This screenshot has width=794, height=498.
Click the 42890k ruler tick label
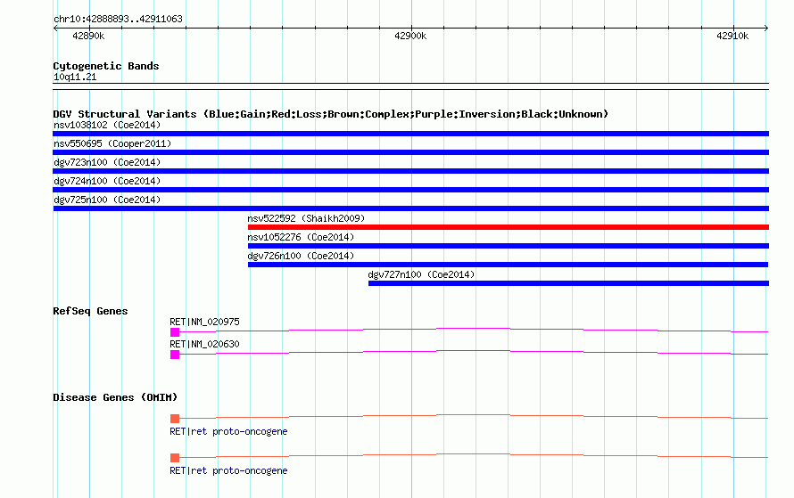[88, 36]
